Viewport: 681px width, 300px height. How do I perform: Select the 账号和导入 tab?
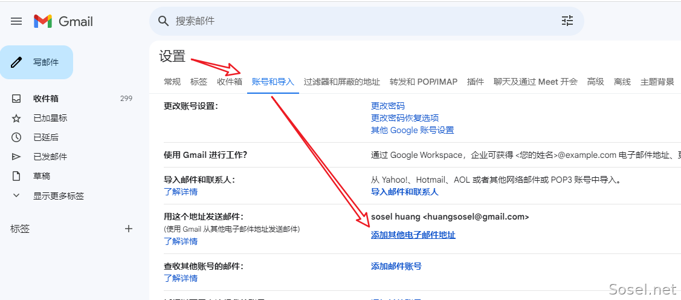click(273, 82)
